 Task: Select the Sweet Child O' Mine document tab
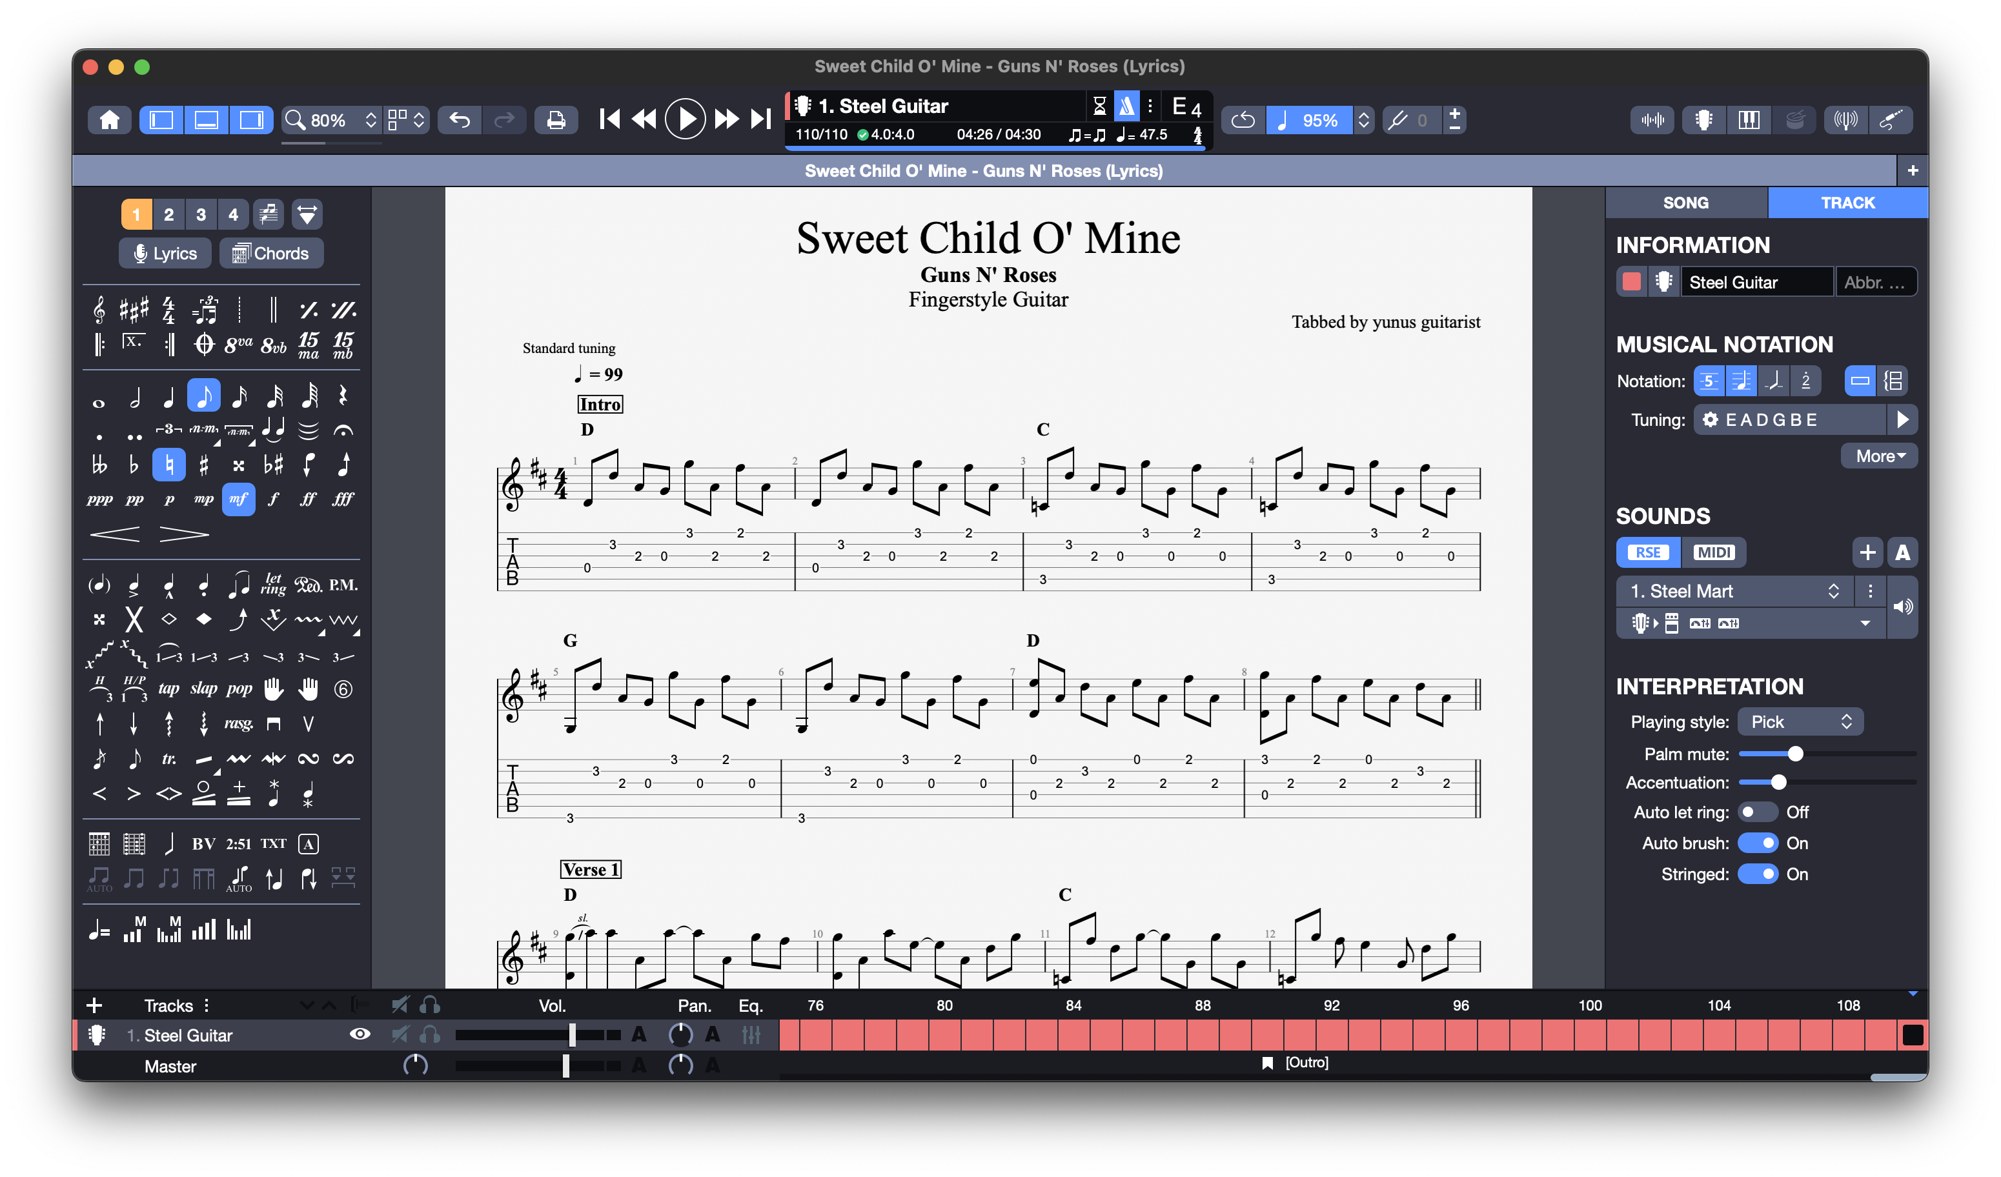pos(984,170)
